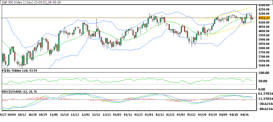
Task: Click the 02/12 date label
Action: pyautogui.click(x=160, y=115)
